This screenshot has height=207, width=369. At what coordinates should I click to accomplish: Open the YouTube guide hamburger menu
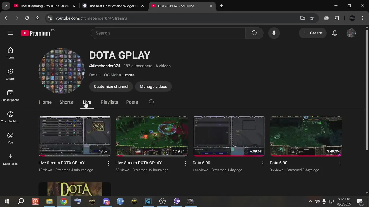pyautogui.click(x=10, y=33)
